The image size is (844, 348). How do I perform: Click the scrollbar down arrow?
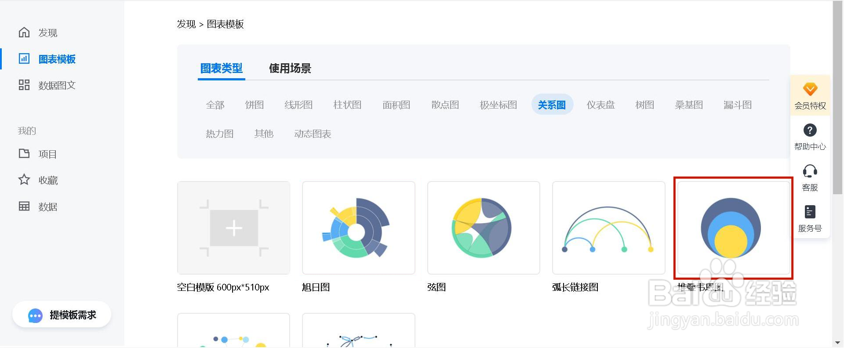pyautogui.click(x=838, y=343)
